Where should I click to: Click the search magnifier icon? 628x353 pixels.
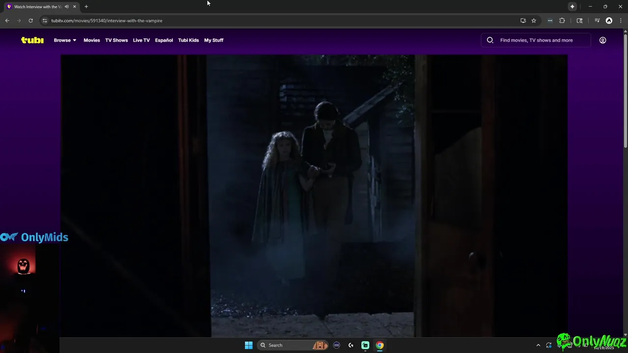(490, 40)
